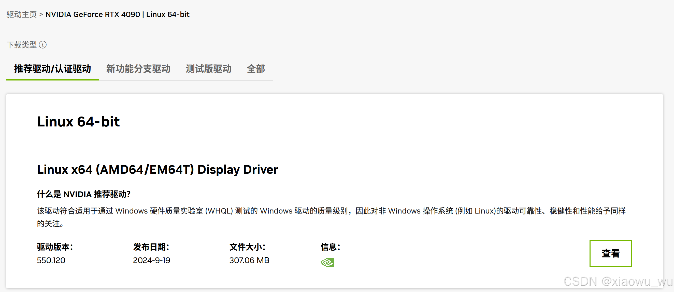Click the driver version 550.120
The image size is (674, 292).
pos(51,260)
